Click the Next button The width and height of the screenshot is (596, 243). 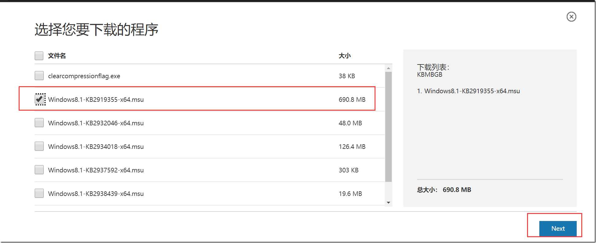point(558,228)
